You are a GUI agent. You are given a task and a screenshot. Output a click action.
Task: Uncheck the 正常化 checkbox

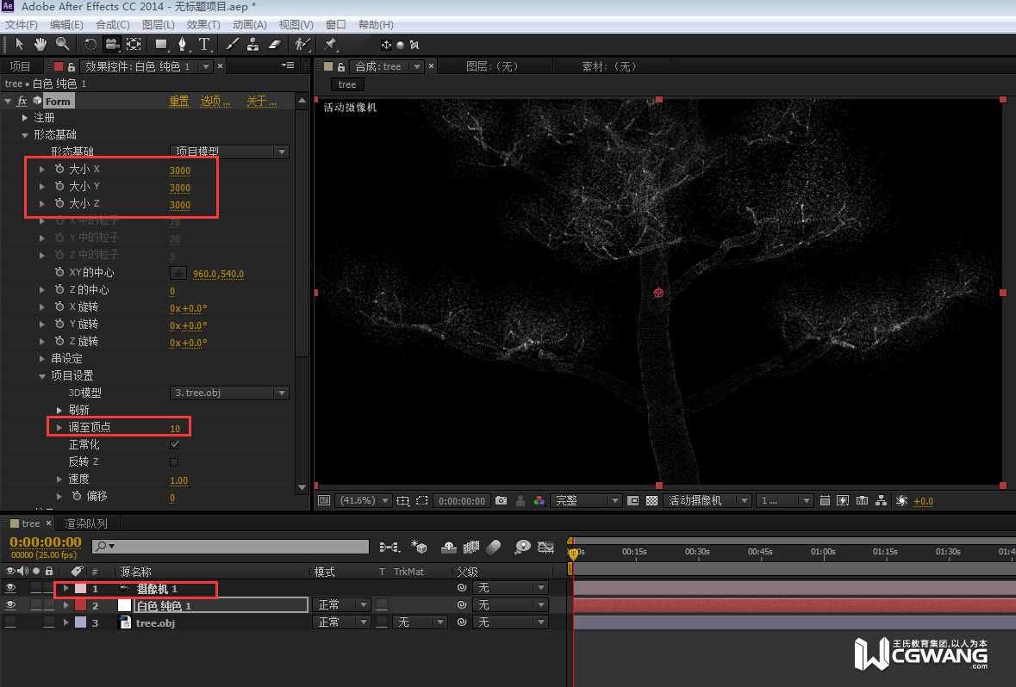point(175,445)
